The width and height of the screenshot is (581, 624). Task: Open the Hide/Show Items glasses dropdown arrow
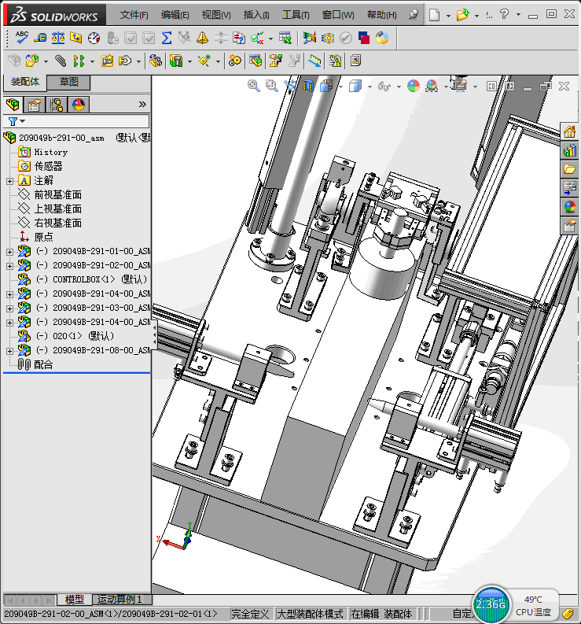pos(399,87)
